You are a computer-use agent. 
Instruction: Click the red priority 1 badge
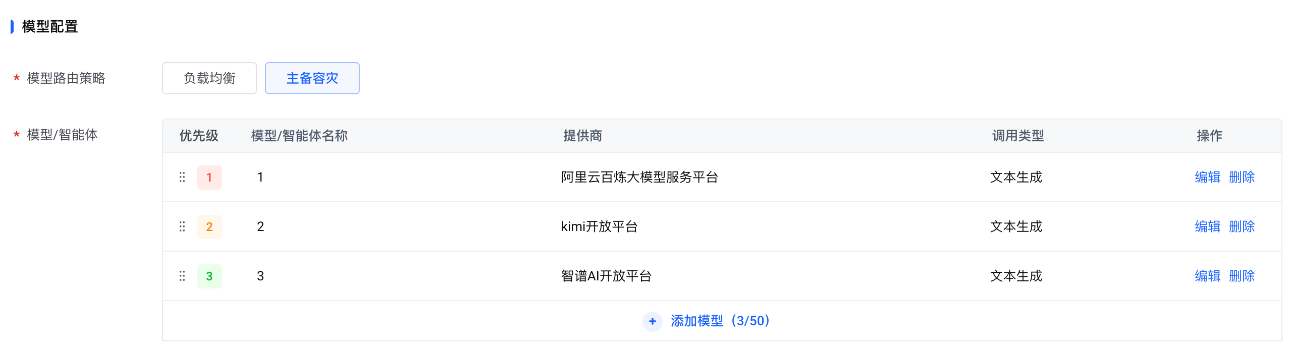[209, 177]
